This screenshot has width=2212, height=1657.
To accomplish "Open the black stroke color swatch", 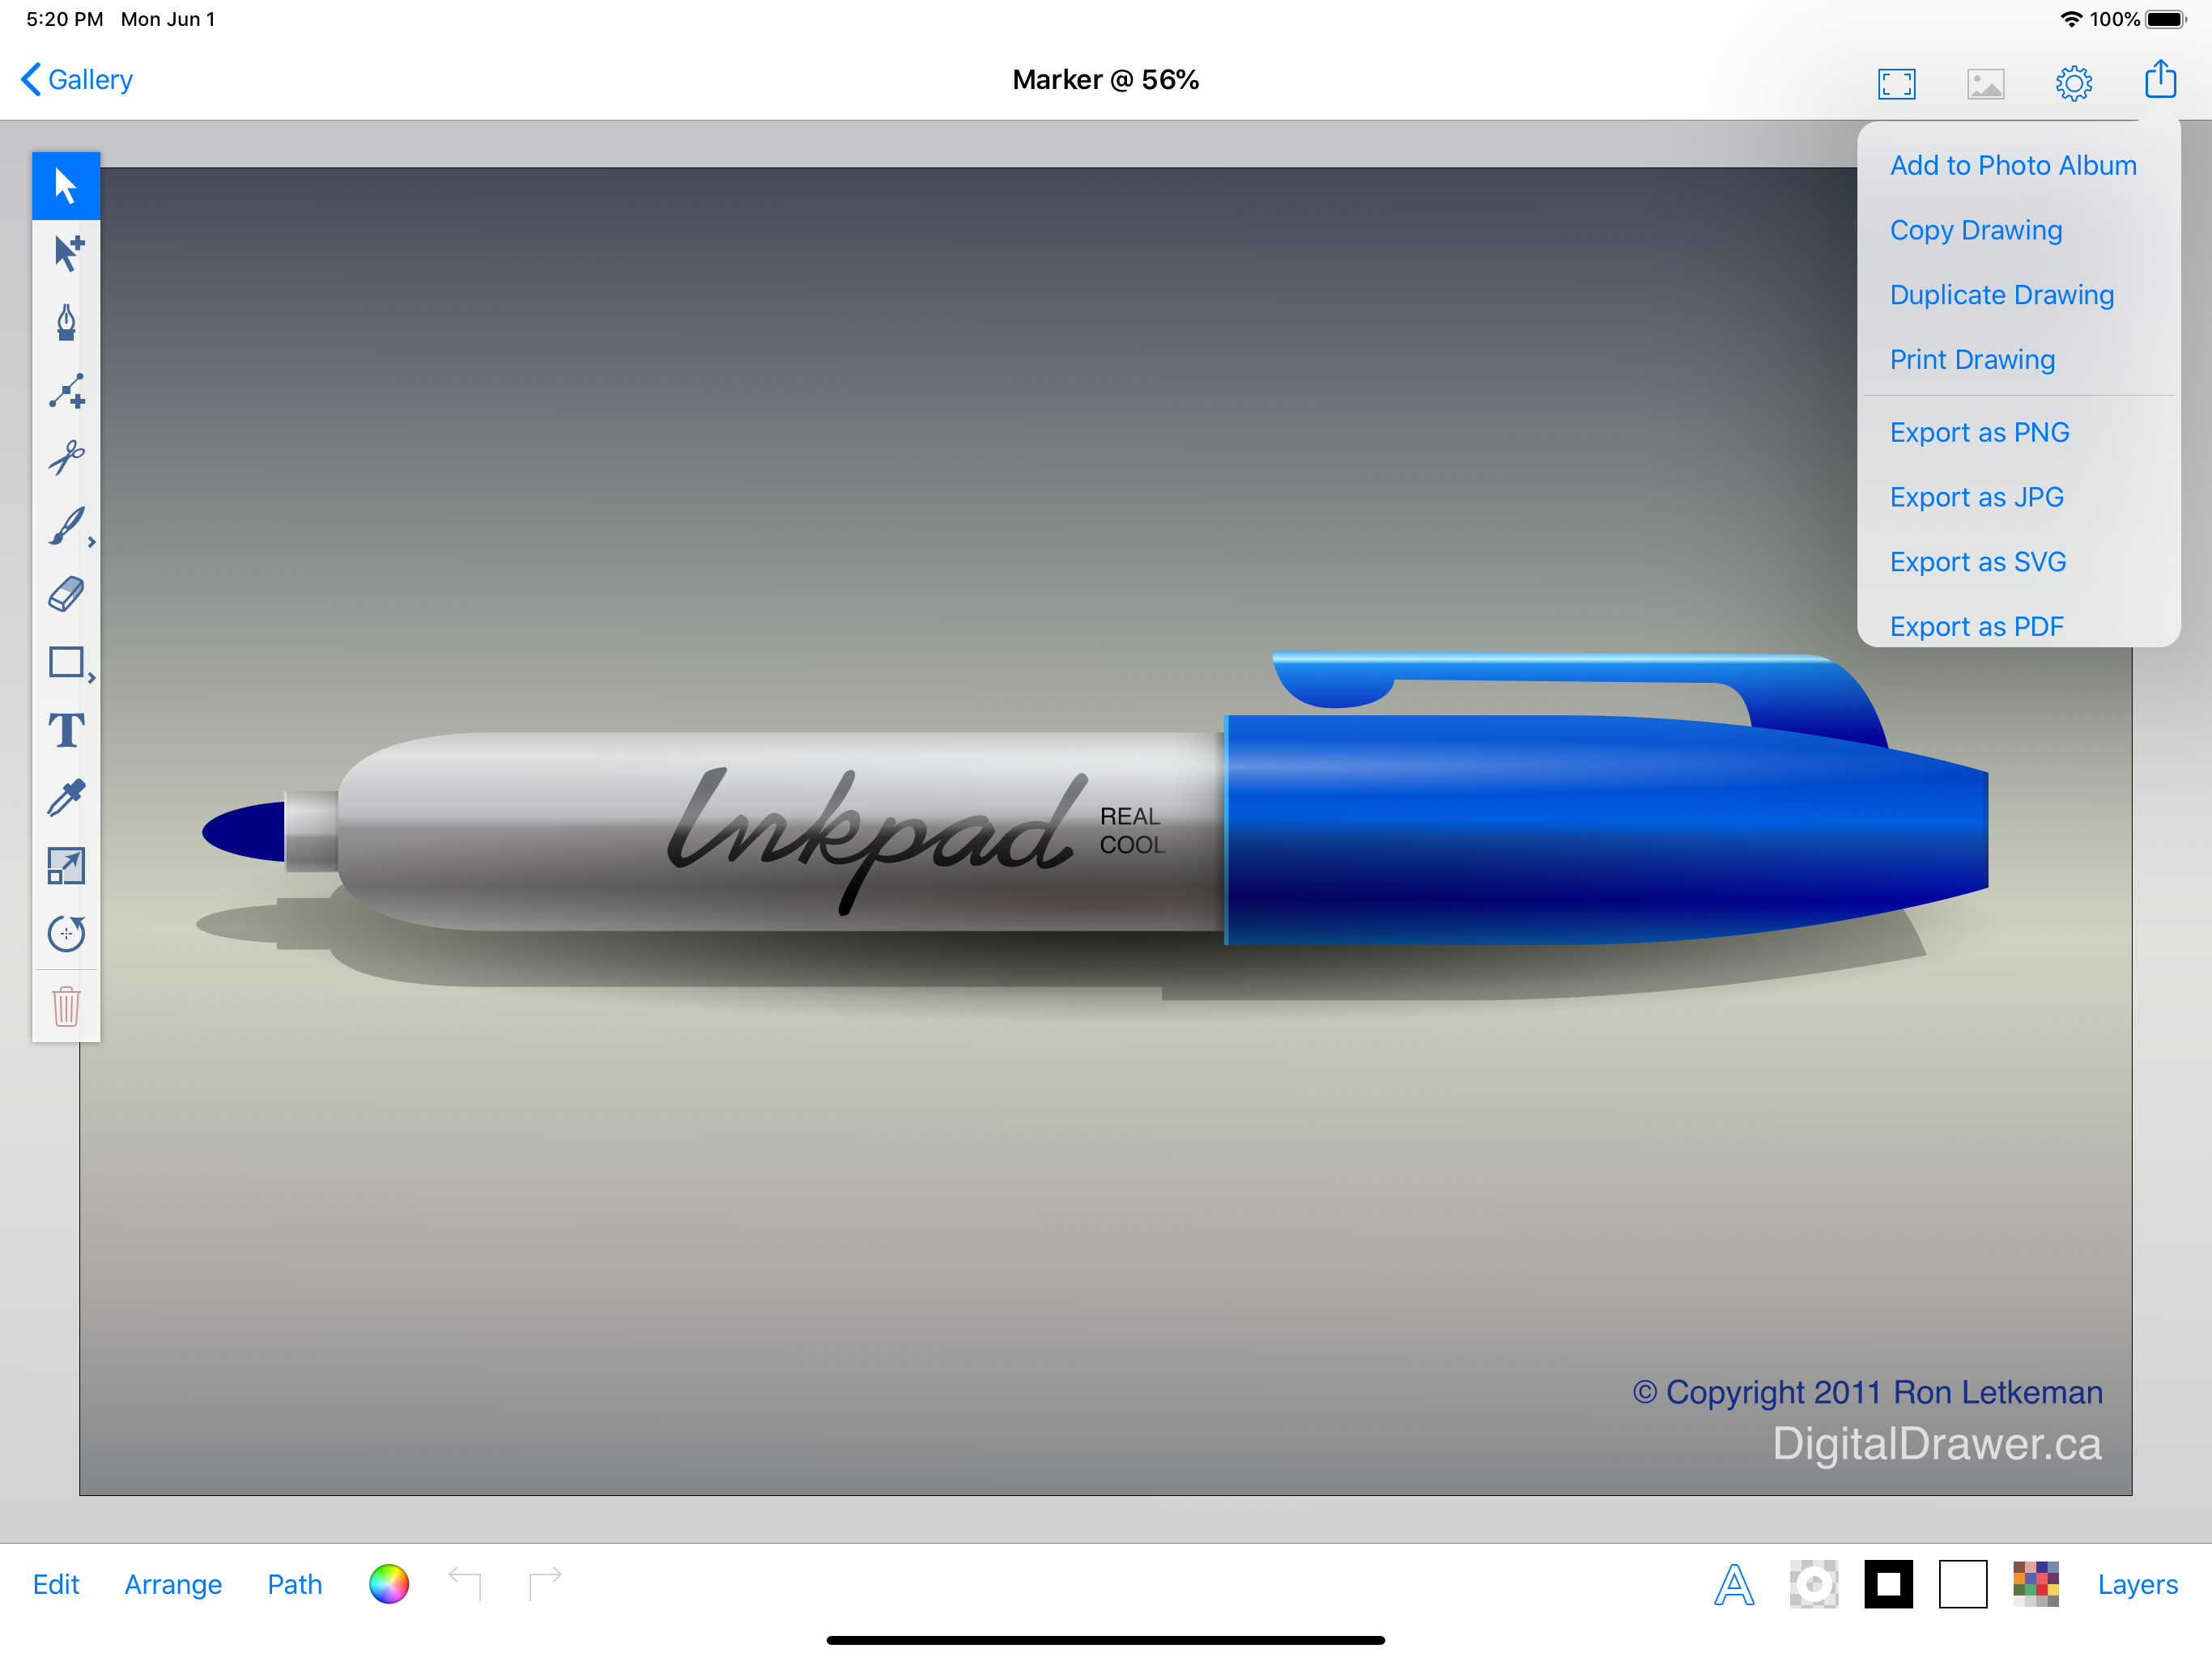I will (x=1888, y=1585).
